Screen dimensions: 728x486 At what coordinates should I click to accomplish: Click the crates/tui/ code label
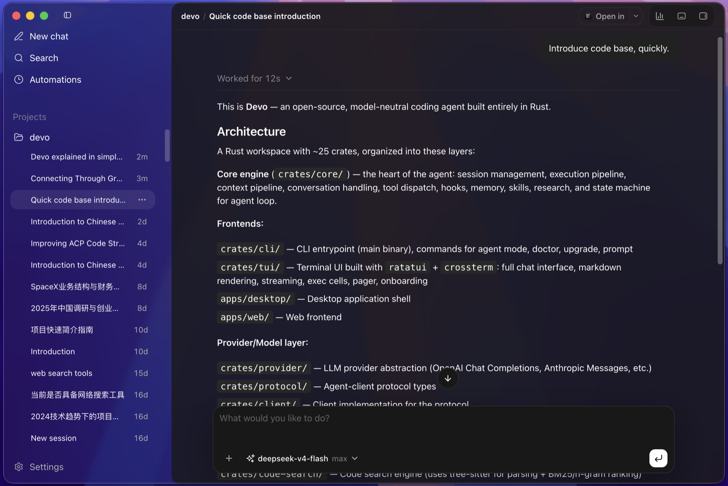coord(250,267)
